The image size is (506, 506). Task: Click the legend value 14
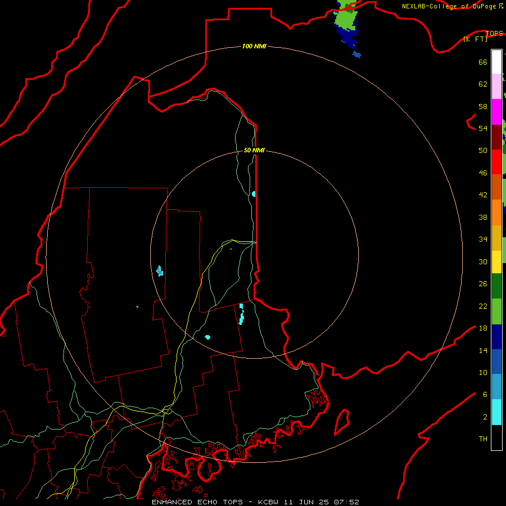483,350
